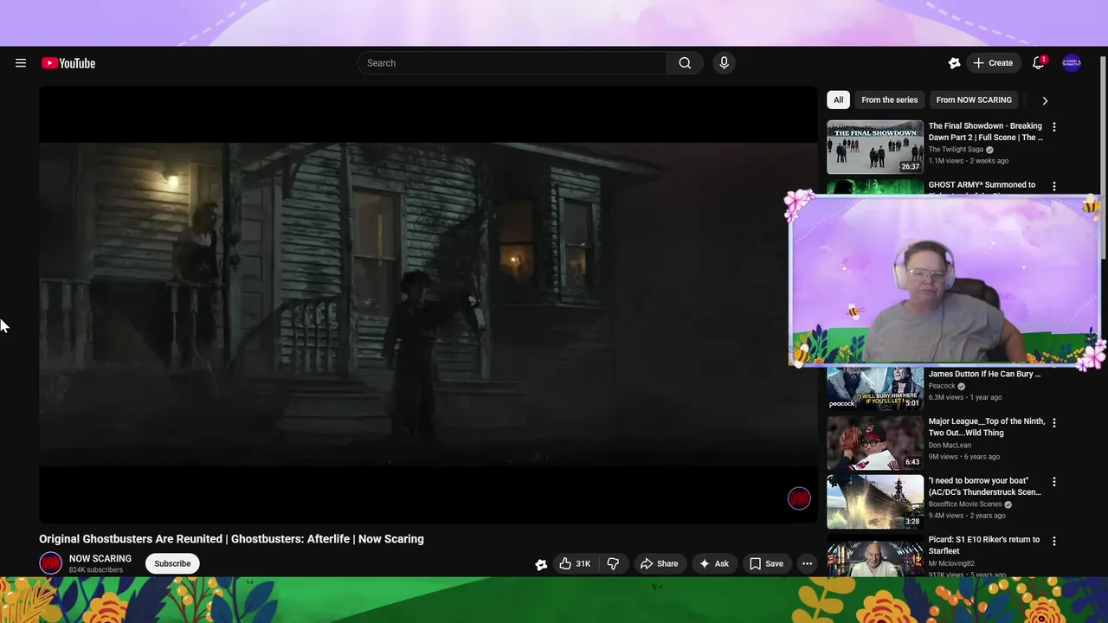Click the 1.1M views 2 weeks ago text
This screenshot has height=623, width=1108.
point(969,161)
